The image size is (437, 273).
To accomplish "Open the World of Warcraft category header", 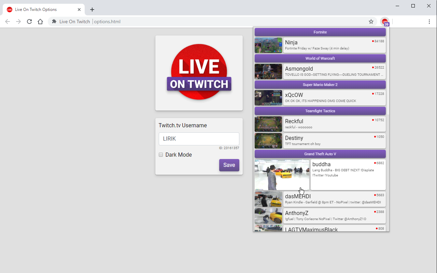I will point(320,58).
